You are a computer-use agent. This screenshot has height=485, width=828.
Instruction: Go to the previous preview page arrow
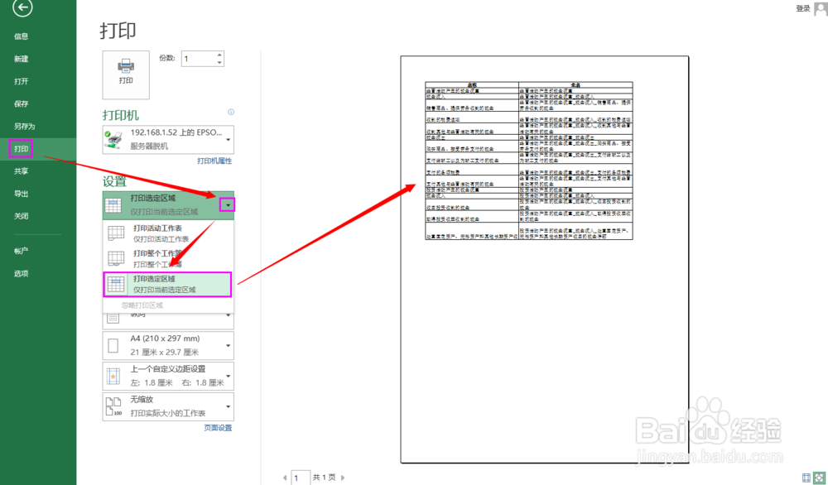coord(285,478)
